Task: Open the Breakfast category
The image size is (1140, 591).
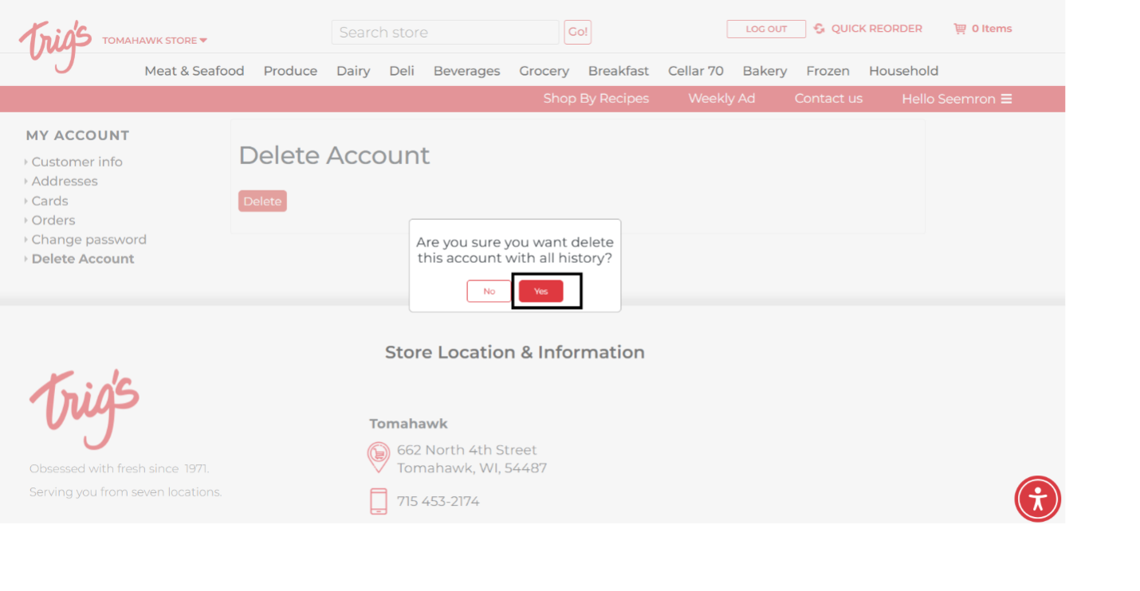Action: (619, 71)
